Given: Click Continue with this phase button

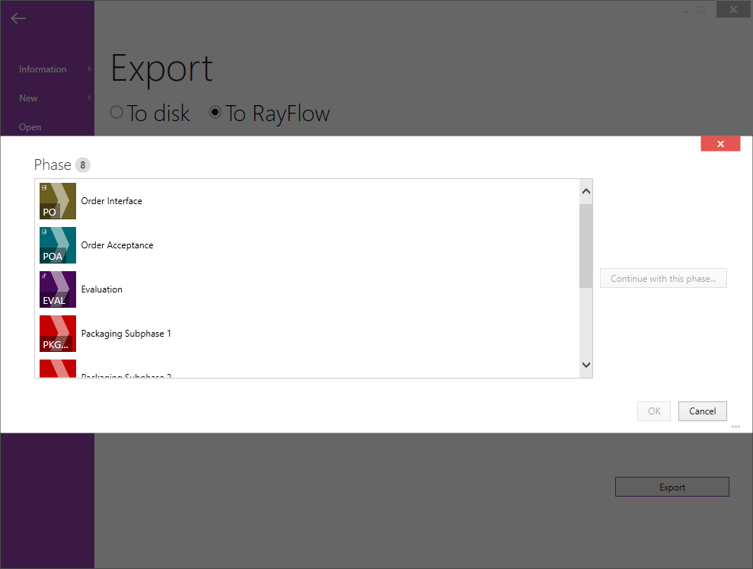Looking at the screenshot, I should (663, 278).
